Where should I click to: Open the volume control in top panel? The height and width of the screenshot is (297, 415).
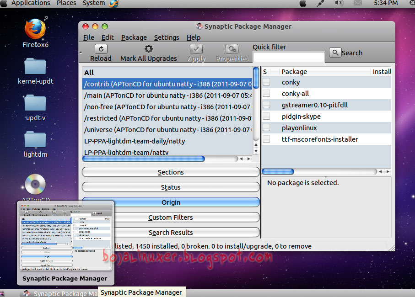[x=339, y=3]
